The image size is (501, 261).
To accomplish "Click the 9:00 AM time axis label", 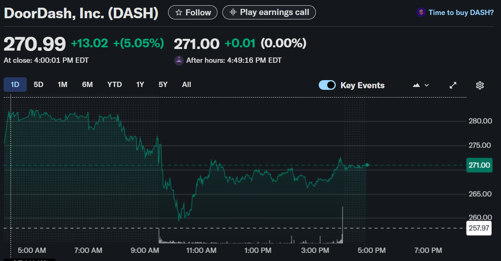I will pyautogui.click(x=145, y=250).
